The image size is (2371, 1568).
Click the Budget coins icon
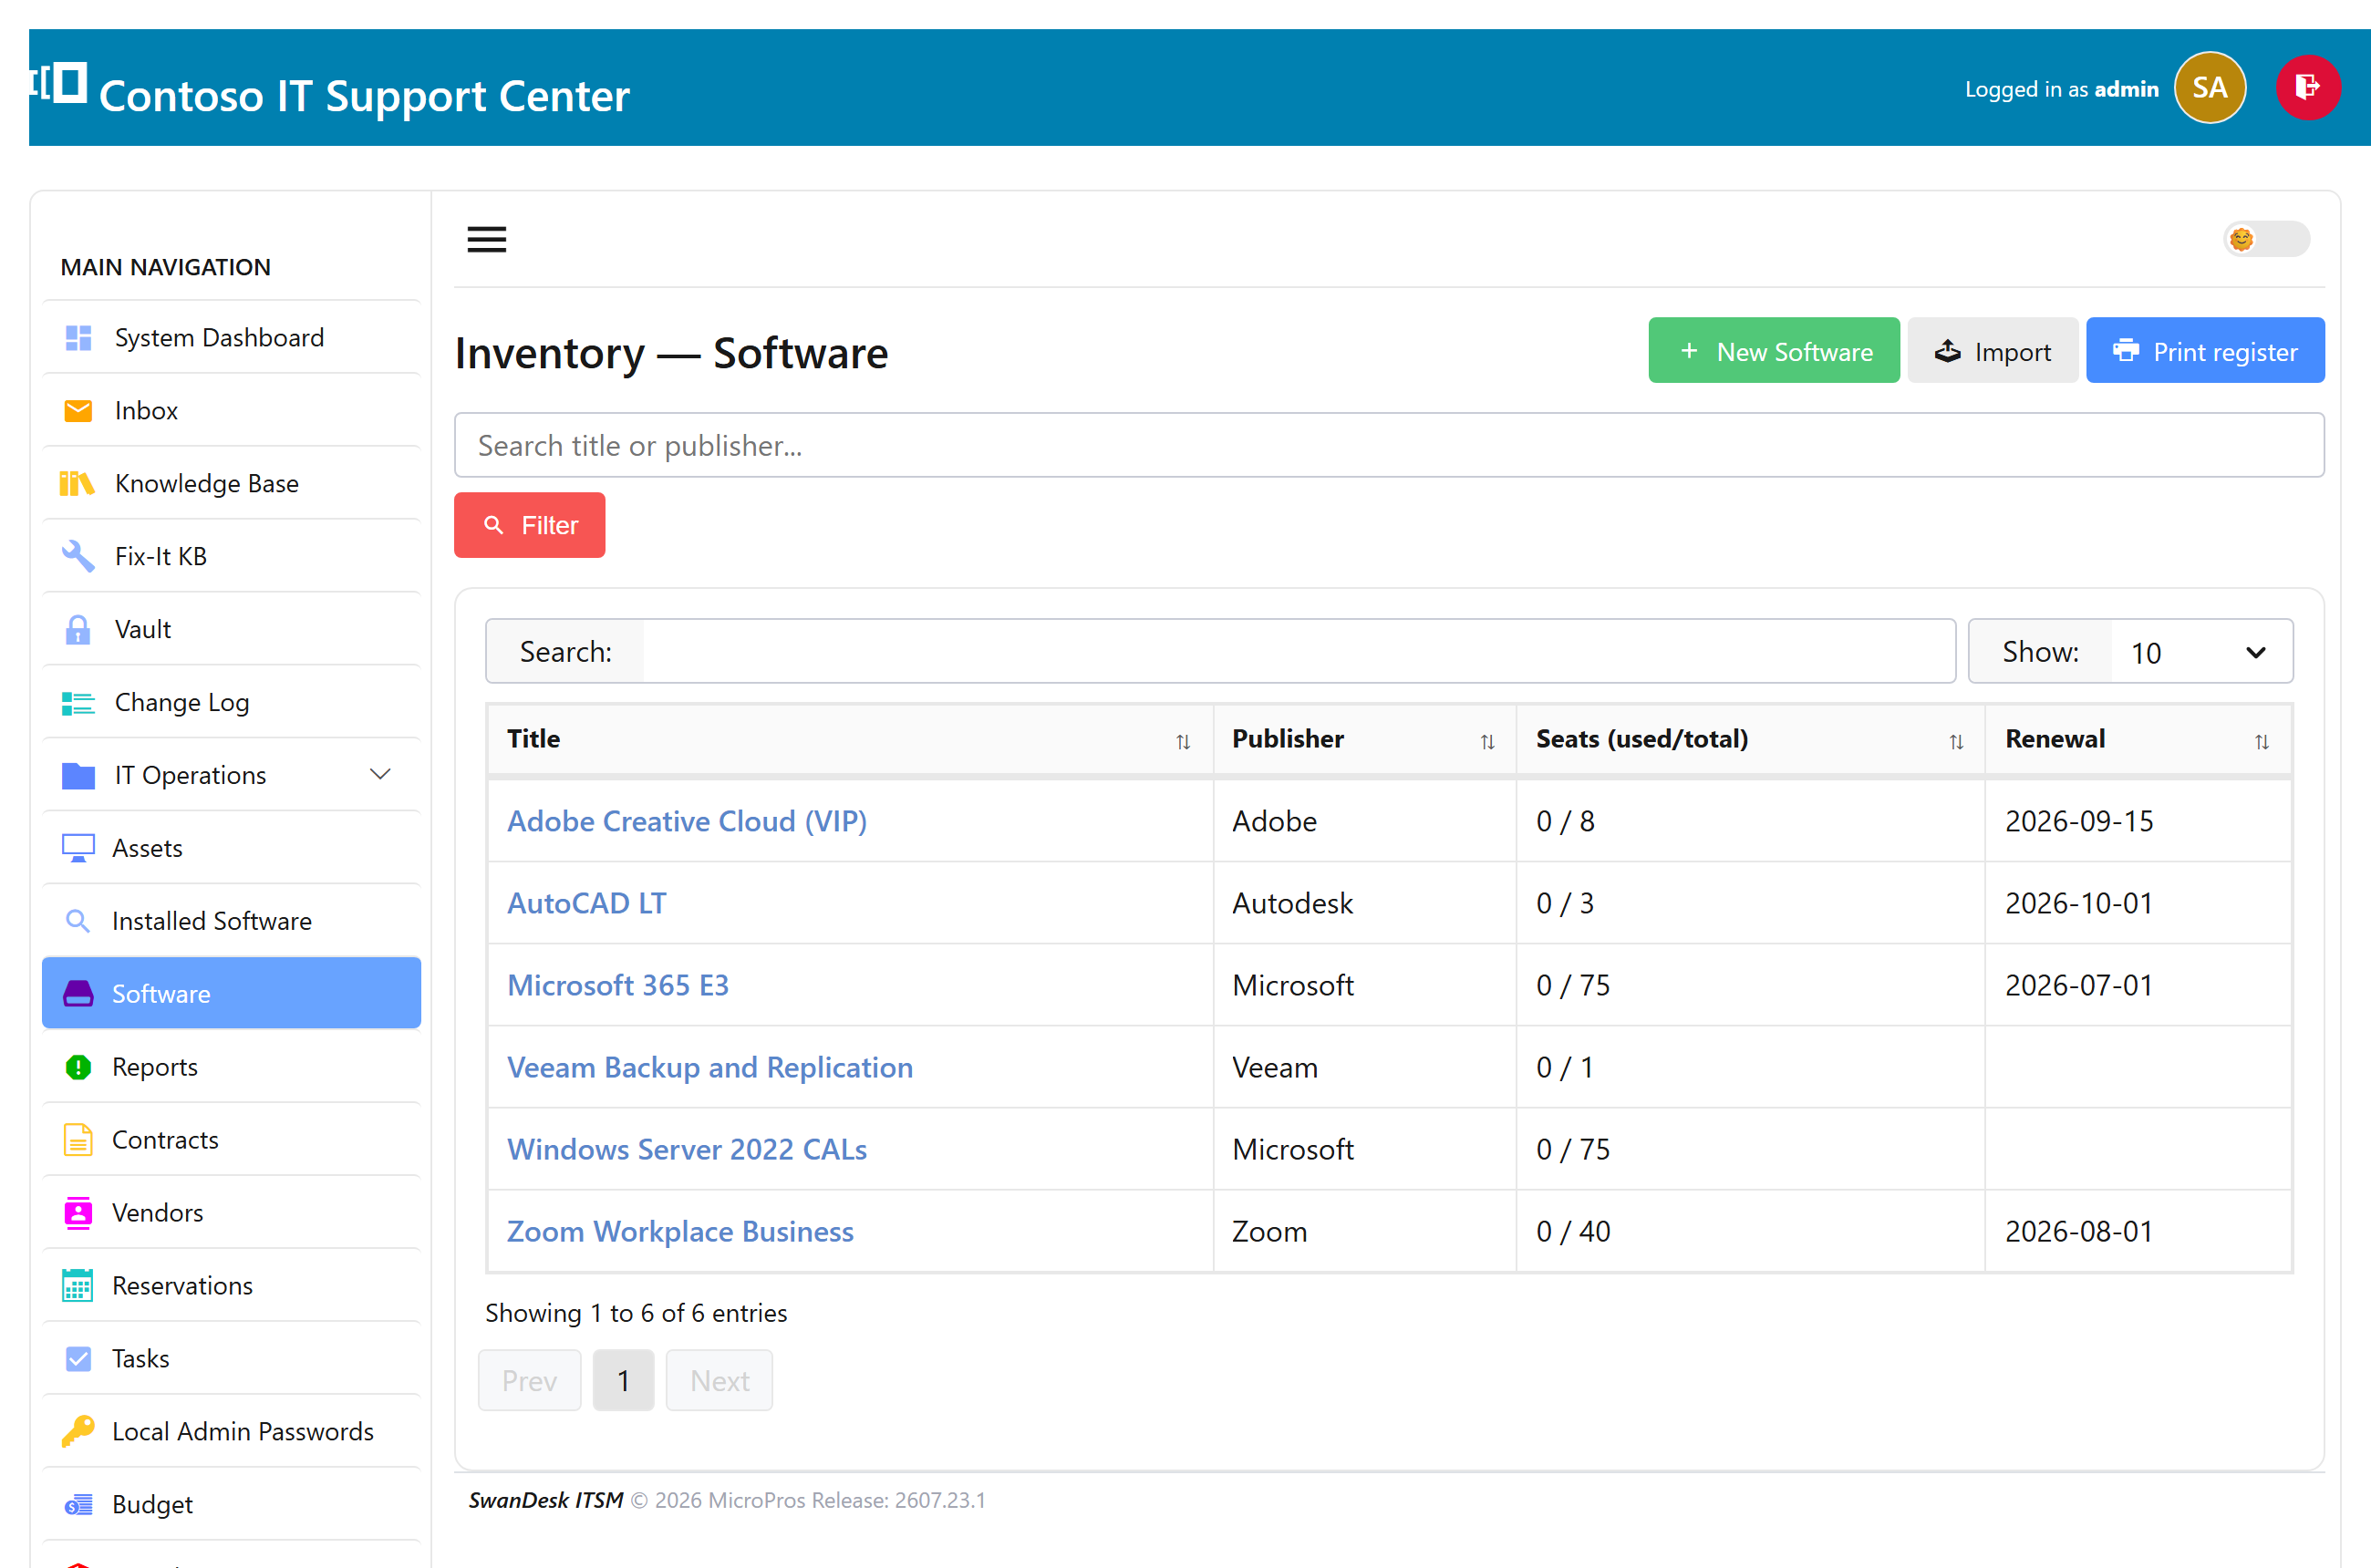click(78, 1505)
